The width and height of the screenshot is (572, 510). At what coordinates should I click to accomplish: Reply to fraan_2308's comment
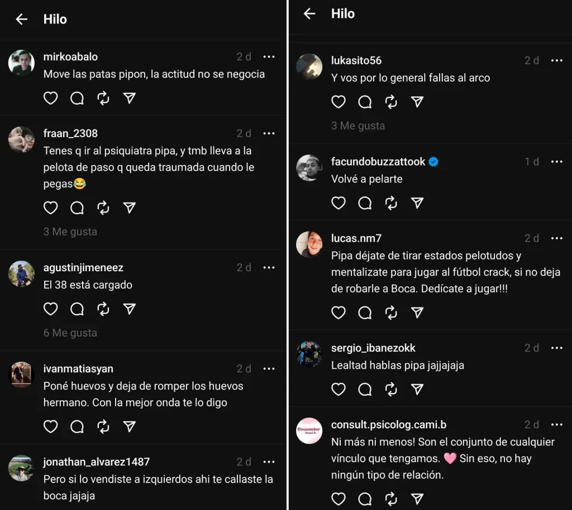pos(77,208)
